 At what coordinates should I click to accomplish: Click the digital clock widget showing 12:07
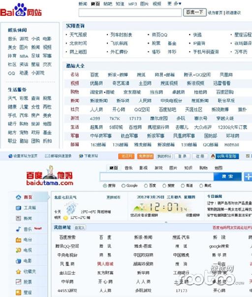pos(163,207)
